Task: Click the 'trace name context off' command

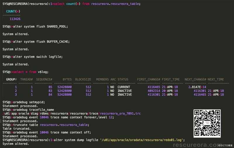Action: coord(52,132)
